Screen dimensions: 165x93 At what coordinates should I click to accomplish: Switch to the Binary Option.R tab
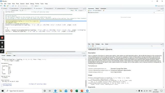pos(49,9)
